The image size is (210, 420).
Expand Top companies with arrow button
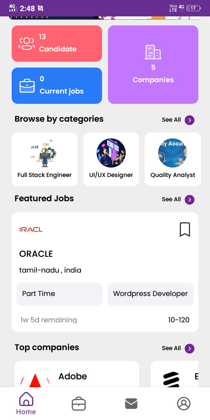[190, 348]
